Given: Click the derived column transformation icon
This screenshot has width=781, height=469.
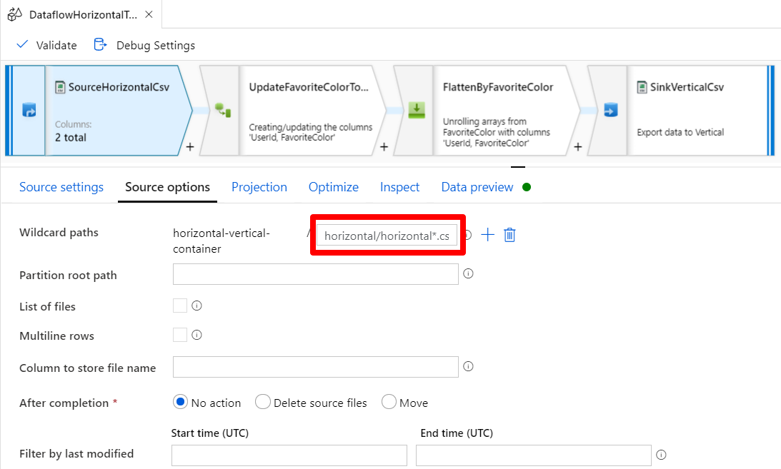Looking at the screenshot, I should (x=223, y=111).
